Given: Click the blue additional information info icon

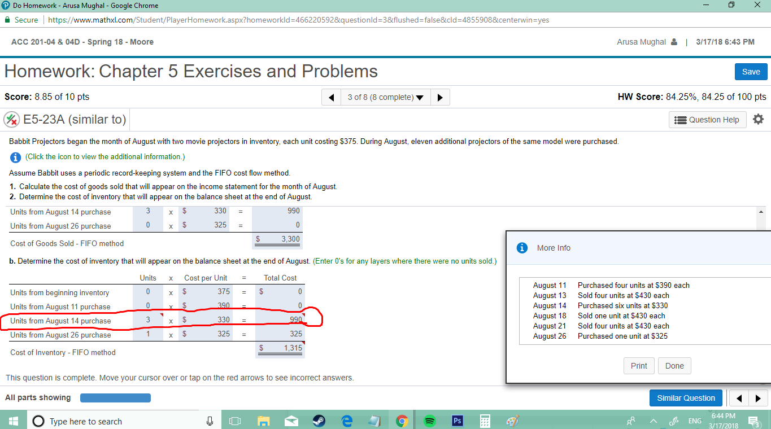Looking at the screenshot, I should point(15,157).
